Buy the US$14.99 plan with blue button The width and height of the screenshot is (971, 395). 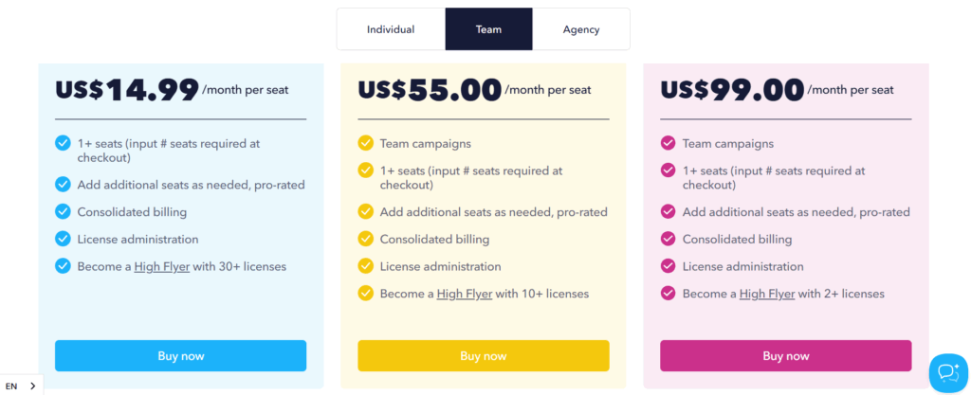181,356
